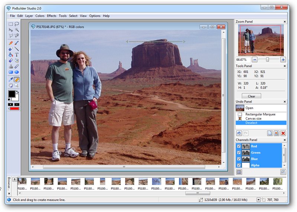The width and height of the screenshot is (297, 212).
Task: Select the Magic Wand tool
Action: point(17,30)
